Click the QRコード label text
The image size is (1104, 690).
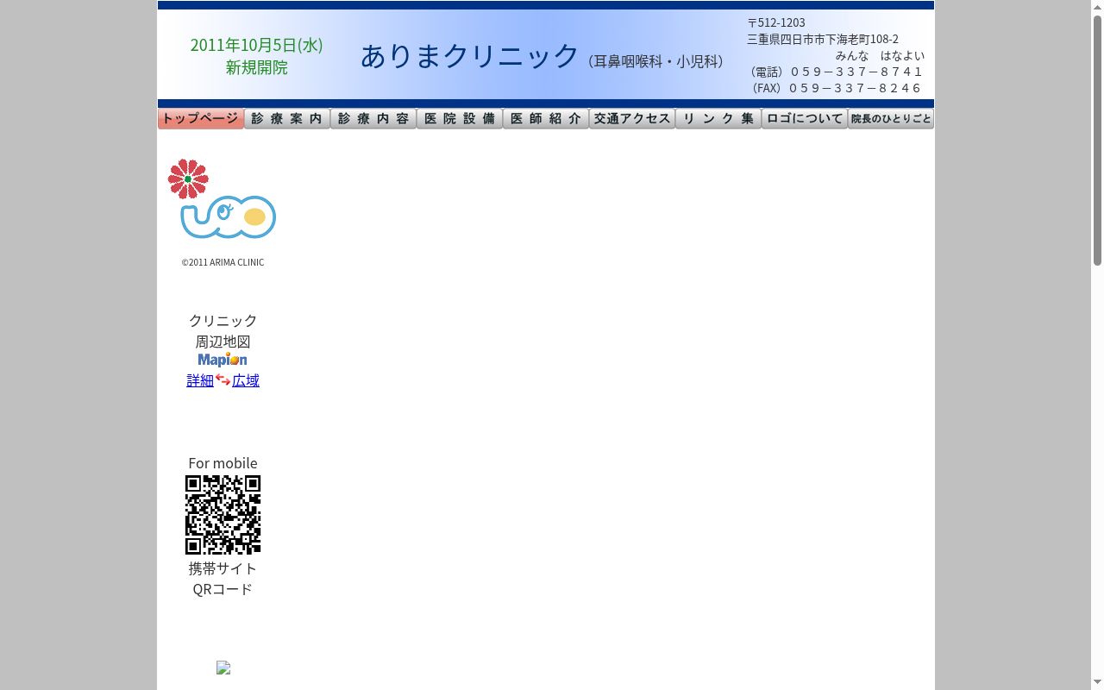click(x=223, y=589)
